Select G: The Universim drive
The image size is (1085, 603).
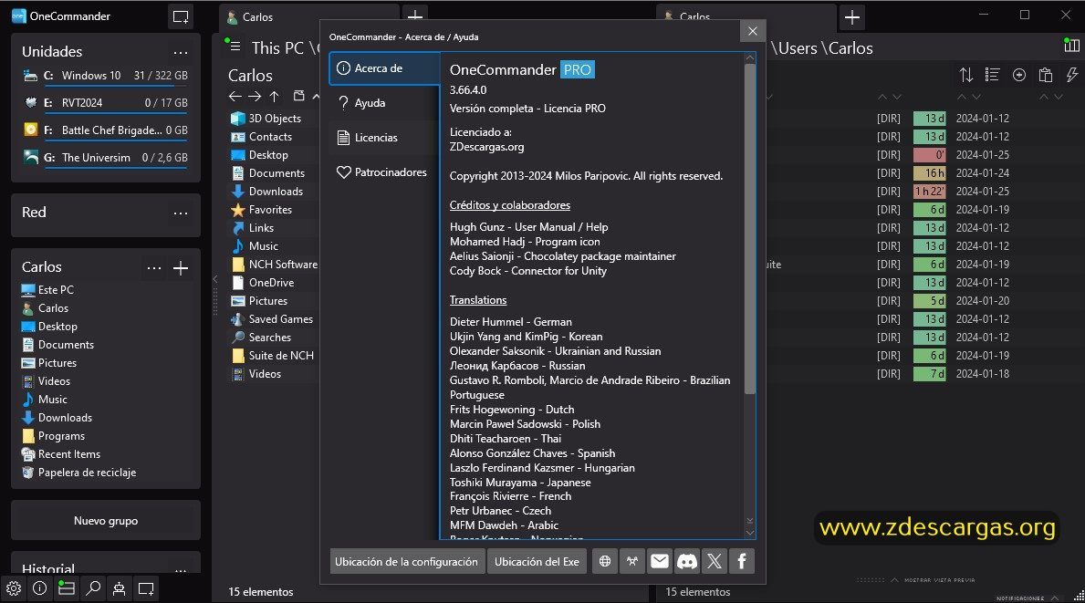(x=106, y=159)
